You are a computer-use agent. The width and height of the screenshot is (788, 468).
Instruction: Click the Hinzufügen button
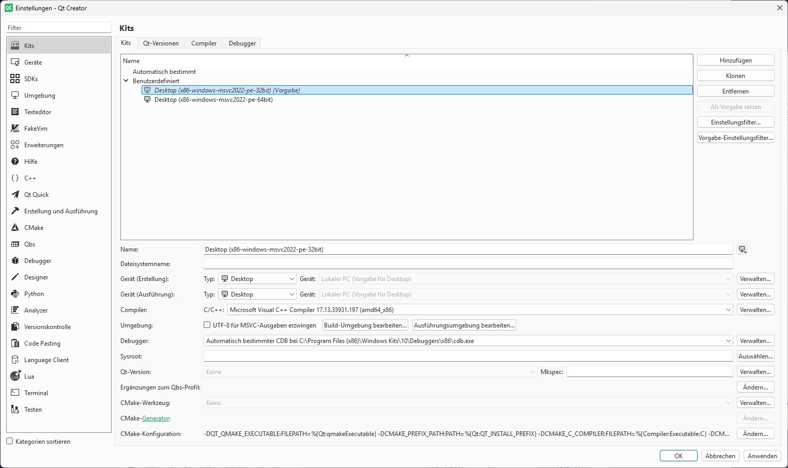click(x=736, y=60)
